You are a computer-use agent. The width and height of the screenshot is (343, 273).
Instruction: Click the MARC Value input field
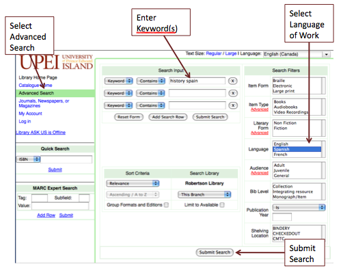tap(60, 206)
